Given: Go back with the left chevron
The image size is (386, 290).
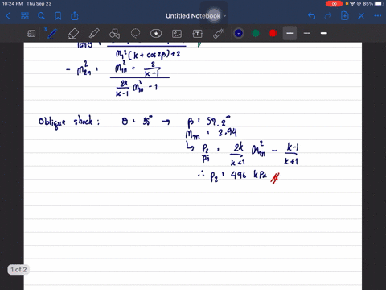Looking at the screenshot, I should pos(8,16).
